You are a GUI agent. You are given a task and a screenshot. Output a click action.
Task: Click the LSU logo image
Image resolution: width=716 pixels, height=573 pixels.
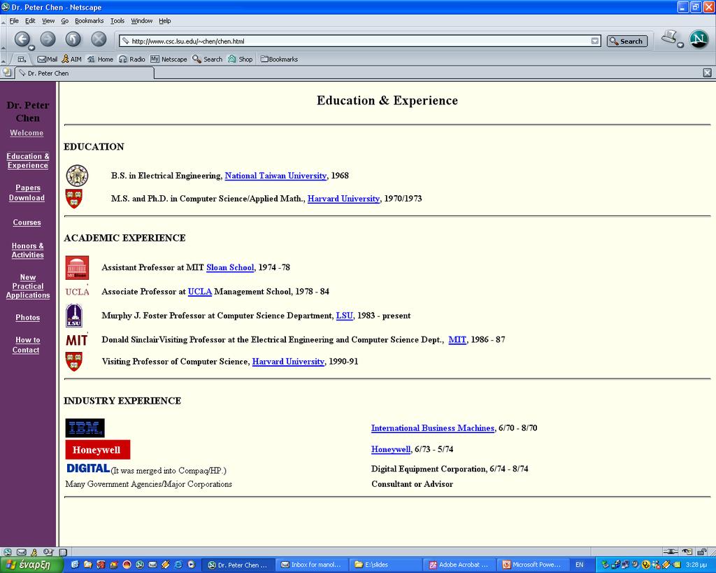pos(74,316)
